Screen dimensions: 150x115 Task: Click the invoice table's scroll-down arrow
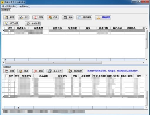(x=146, y=59)
